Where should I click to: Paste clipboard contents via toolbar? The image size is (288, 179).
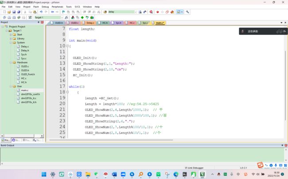[35, 12]
